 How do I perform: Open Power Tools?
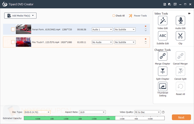point(138,16)
